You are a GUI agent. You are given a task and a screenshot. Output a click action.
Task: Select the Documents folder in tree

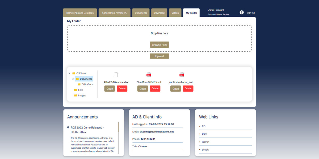click(x=86, y=79)
